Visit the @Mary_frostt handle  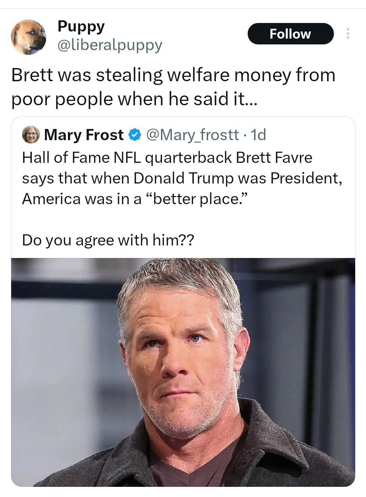192,135
